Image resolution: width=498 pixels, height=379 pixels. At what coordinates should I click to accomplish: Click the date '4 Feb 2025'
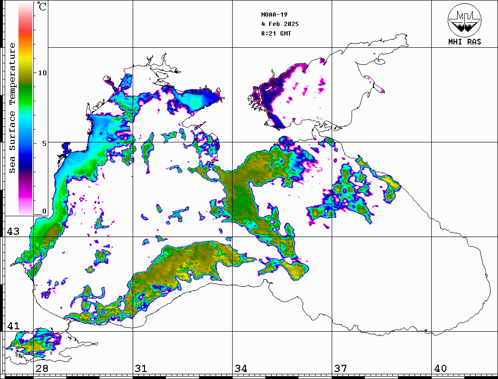click(x=280, y=24)
